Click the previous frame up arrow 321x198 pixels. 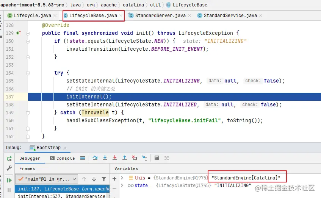(84, 179)
